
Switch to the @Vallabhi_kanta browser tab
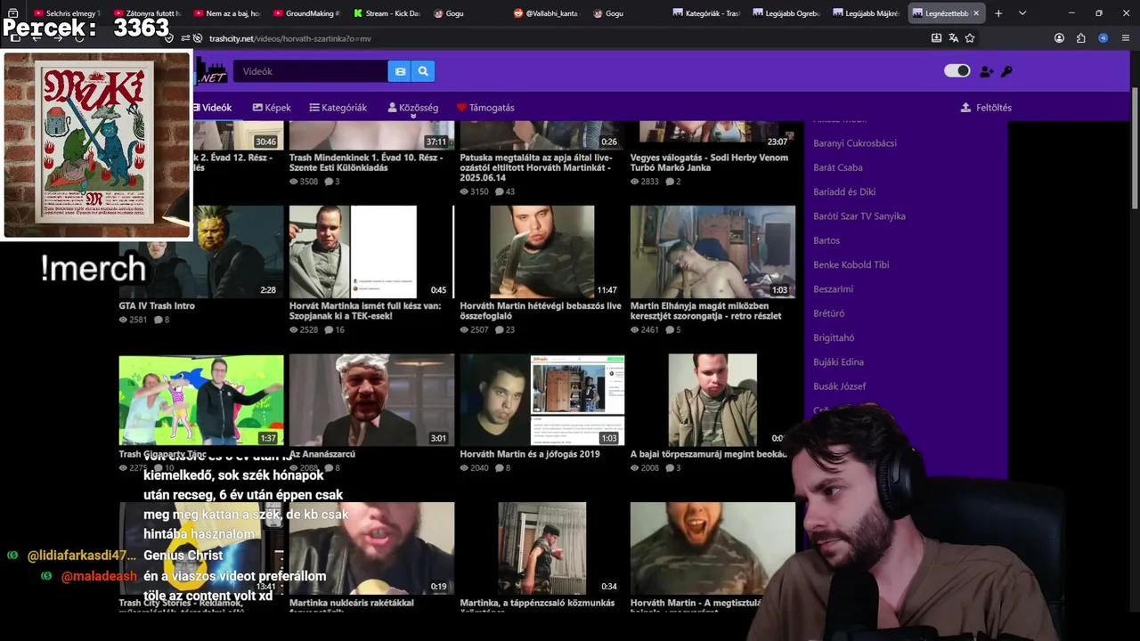tap(546, 13)
